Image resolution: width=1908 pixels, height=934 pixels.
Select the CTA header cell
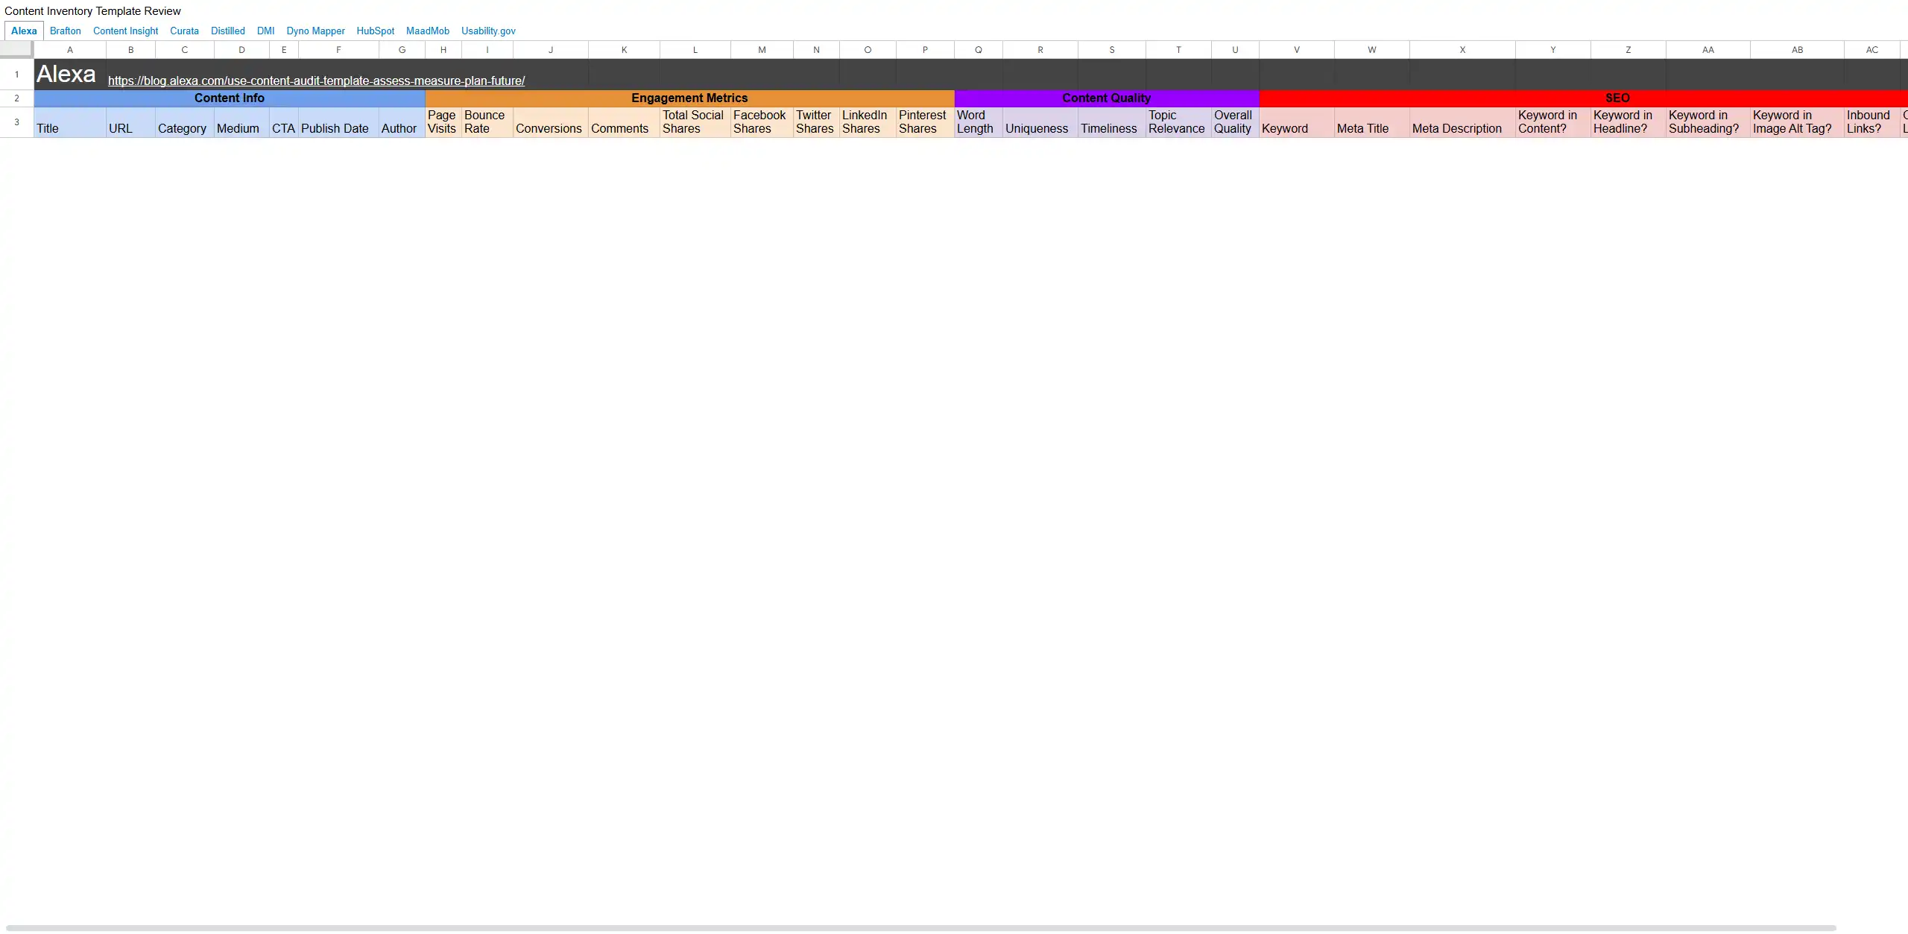(x=284, y=122)
